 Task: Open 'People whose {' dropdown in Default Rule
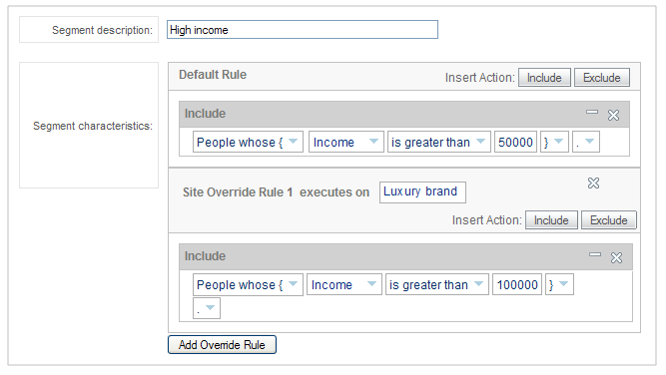(248, 142)
